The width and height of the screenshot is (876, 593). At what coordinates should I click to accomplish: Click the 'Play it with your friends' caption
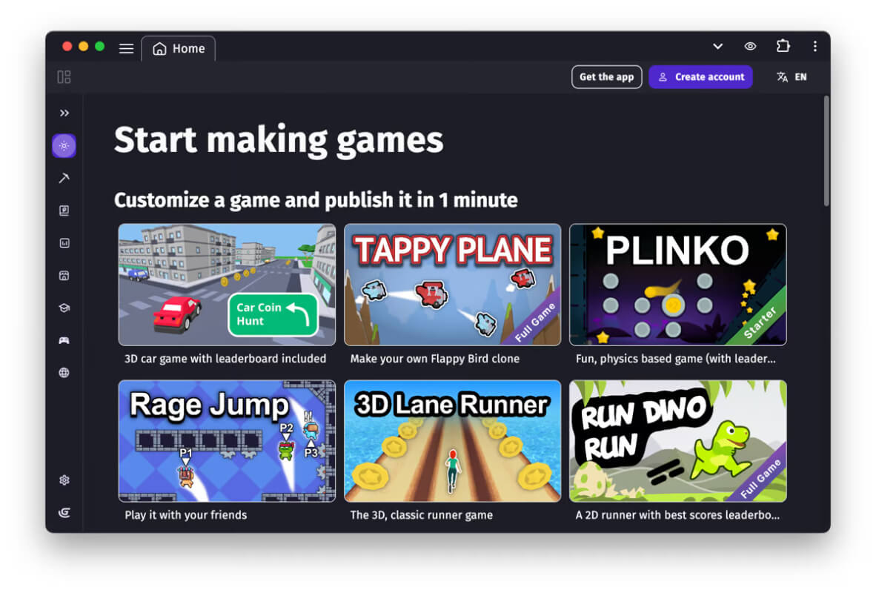[x=185, y=514]
